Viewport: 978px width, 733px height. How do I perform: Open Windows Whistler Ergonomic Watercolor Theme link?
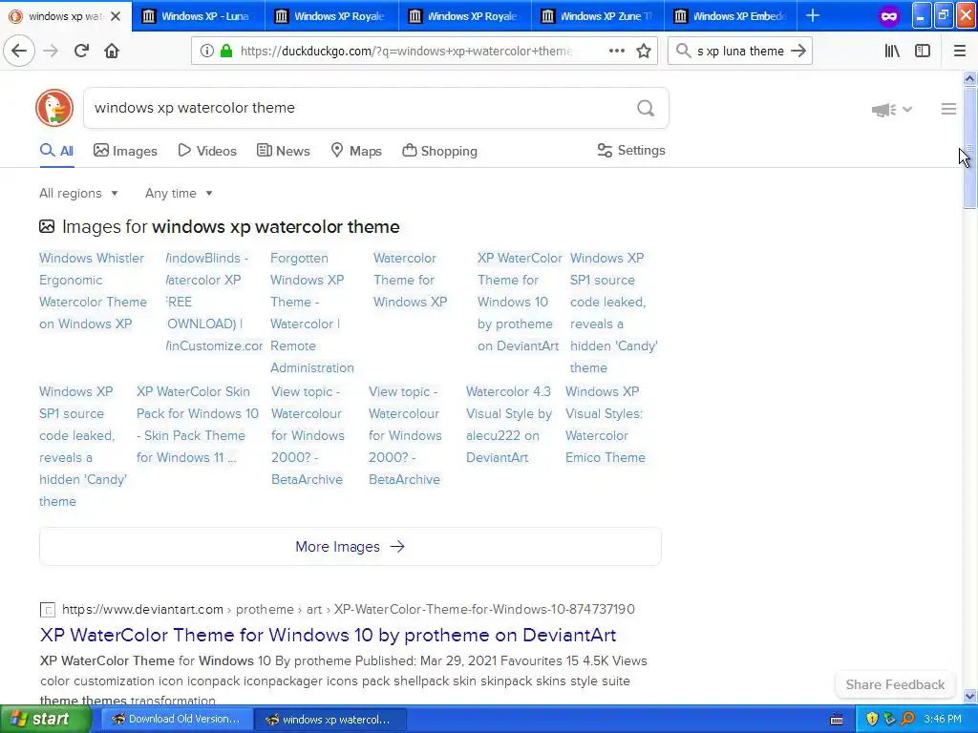93,290
